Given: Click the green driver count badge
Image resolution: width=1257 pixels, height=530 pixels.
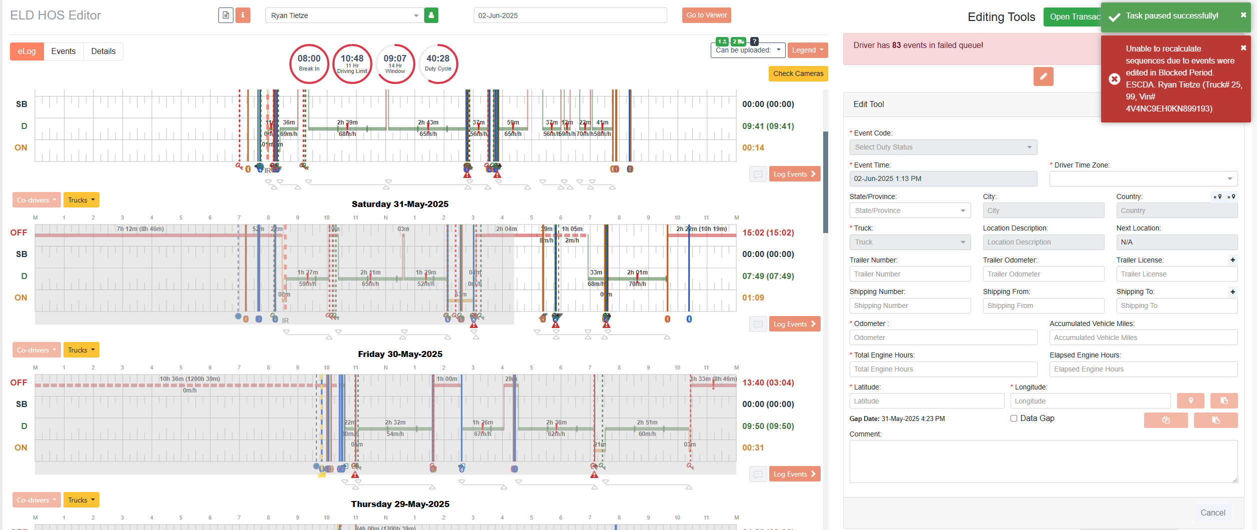Looking at the screenshot, I should click(x=722, y=41).
